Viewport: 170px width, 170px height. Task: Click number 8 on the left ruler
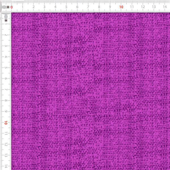click(6, 101)
